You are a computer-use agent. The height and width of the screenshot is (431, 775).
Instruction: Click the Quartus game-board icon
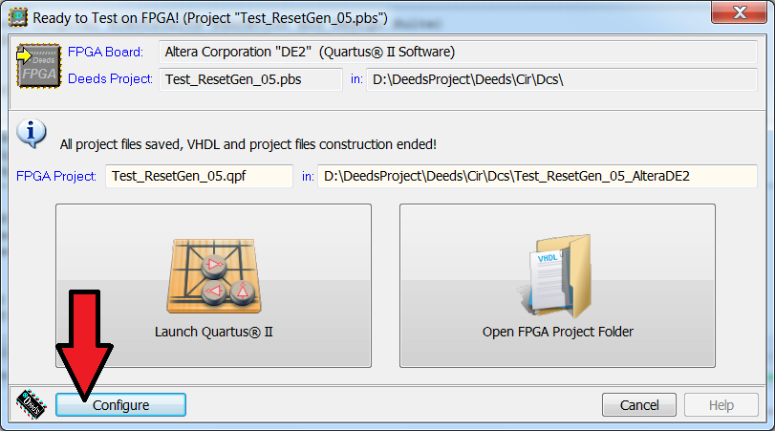click(213, 276)
